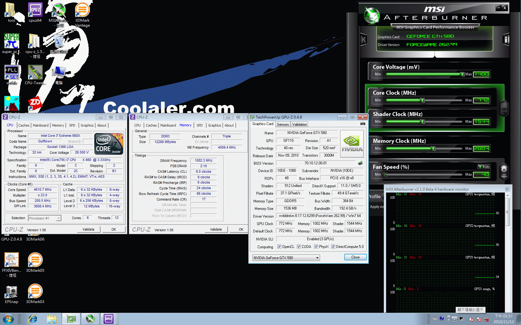
Task: Switch to the MSI Afterburner taskbar button
Action: click(x=90, y=319)
